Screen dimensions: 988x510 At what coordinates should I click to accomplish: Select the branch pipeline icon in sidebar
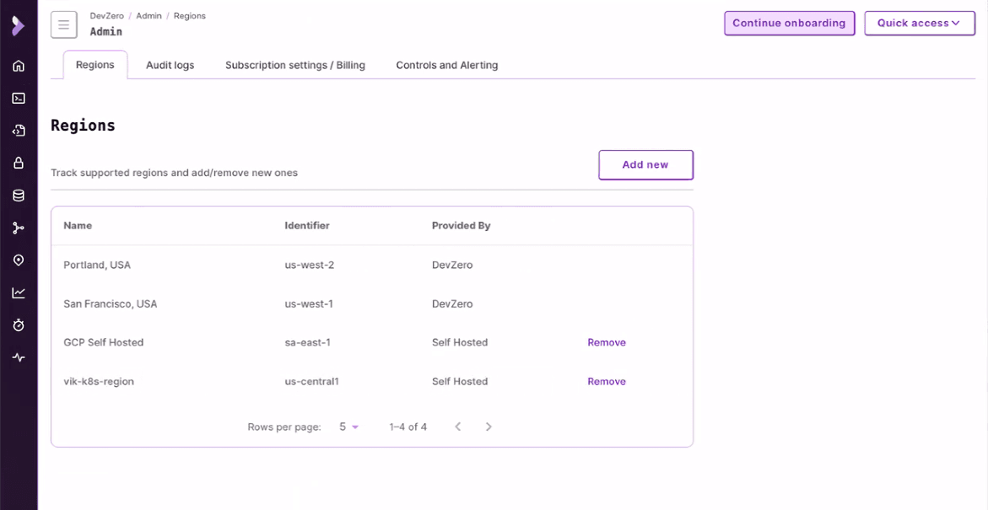tap(18, 227)
